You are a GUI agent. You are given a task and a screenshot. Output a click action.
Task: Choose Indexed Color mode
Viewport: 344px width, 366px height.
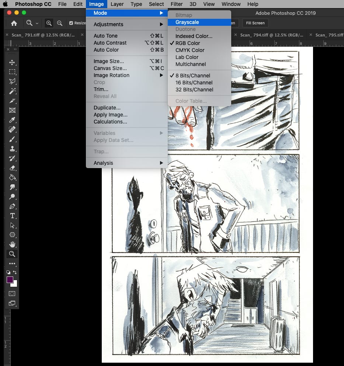click(x=199, y=36)
